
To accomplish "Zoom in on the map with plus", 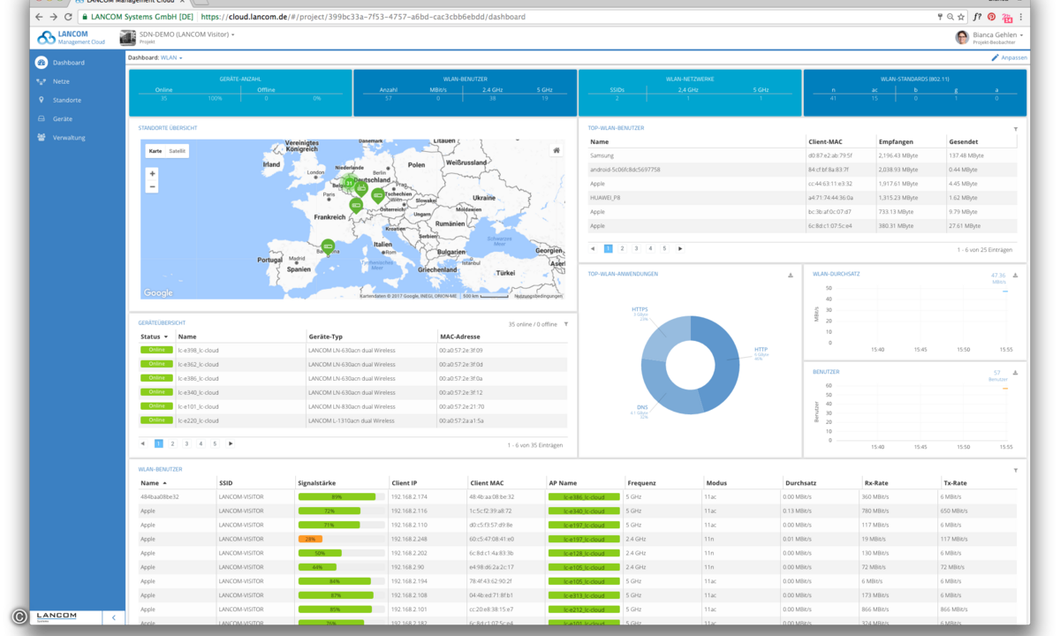I will point(153,173).
